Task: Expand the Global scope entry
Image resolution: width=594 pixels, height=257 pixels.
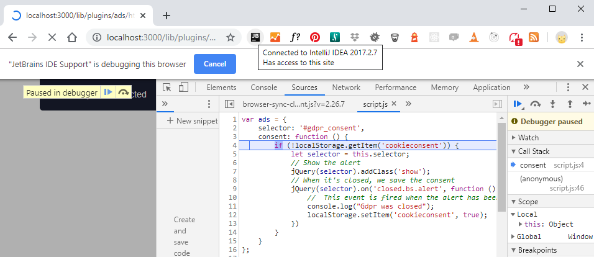Action: [513, 237]
